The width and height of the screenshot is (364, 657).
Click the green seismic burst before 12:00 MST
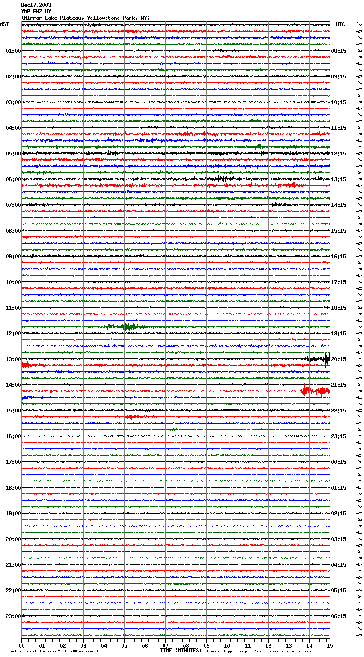click(127, 327)
